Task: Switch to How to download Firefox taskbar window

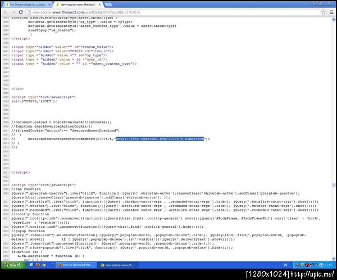Action: pyautogui.click(x=76, y=265)
